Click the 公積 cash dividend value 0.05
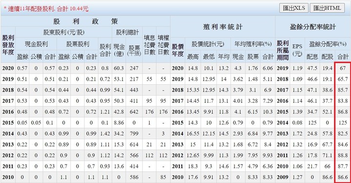 [36, 123]
